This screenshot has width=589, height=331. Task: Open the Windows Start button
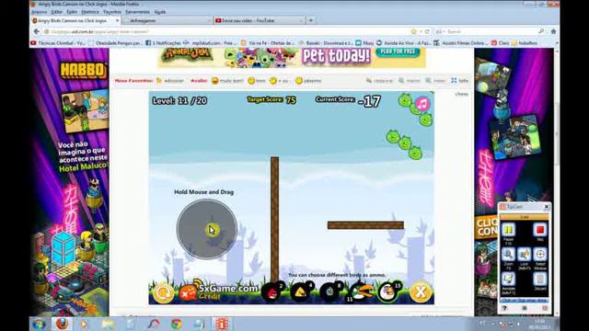[x=39, y=324]
